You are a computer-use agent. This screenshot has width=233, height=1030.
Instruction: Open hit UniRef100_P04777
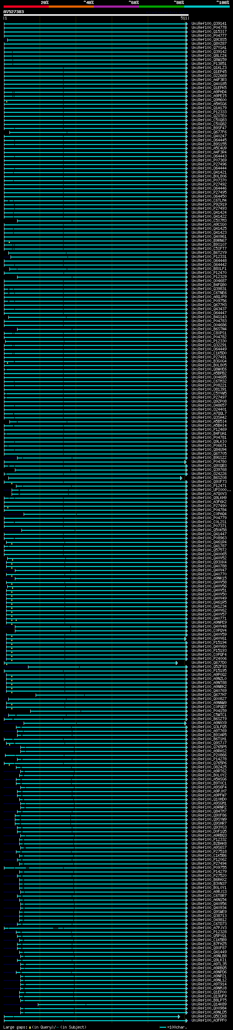[x=209, y=35]
